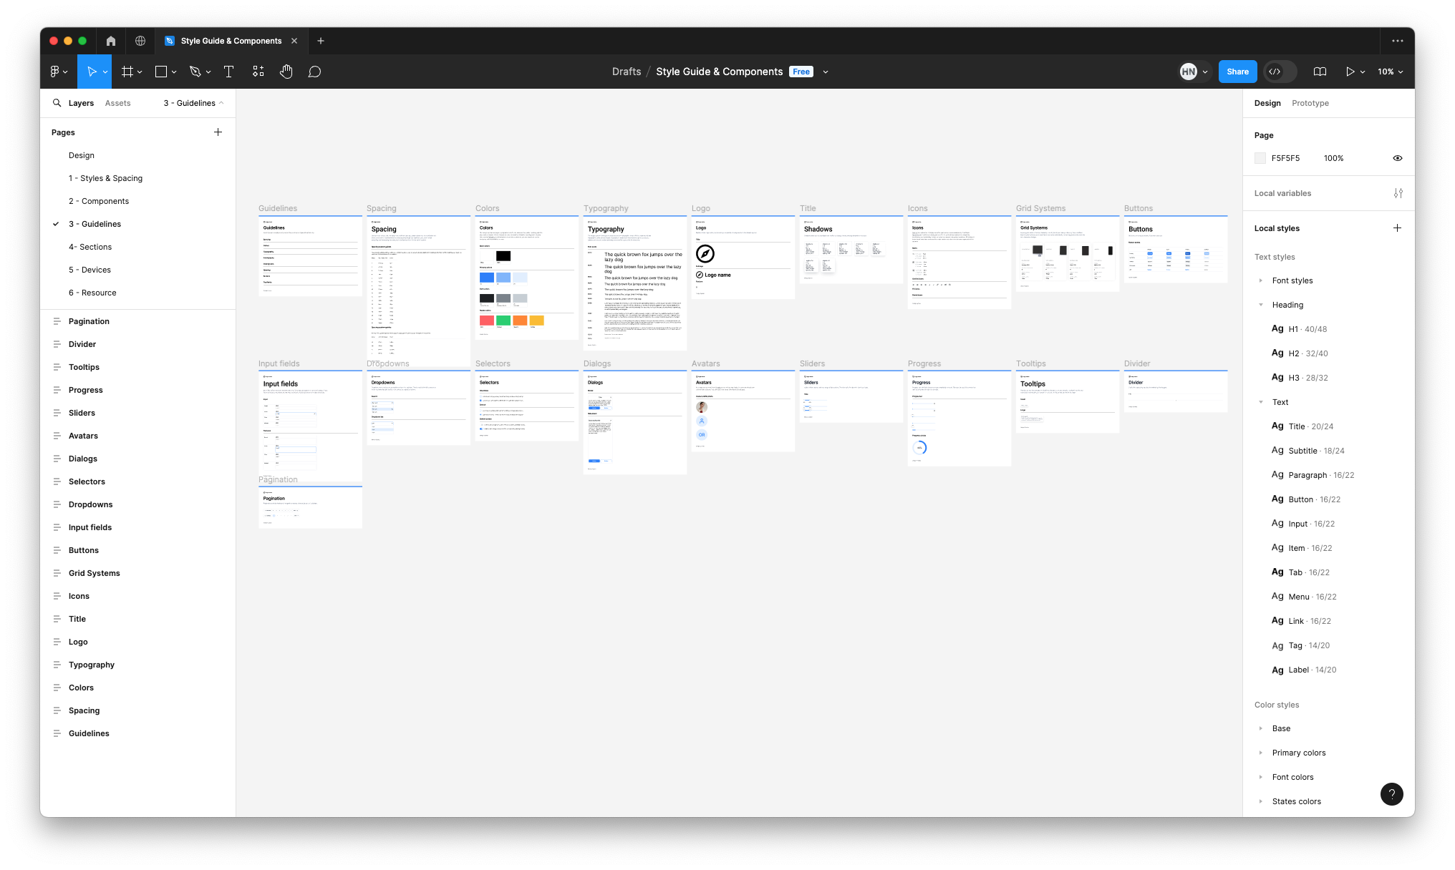Expand the Font styles group

click(x=1261, y=280)
